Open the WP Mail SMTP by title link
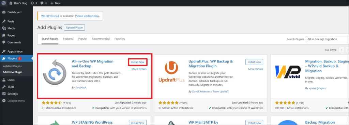349x125 pixels. click(x=203, y=122)
